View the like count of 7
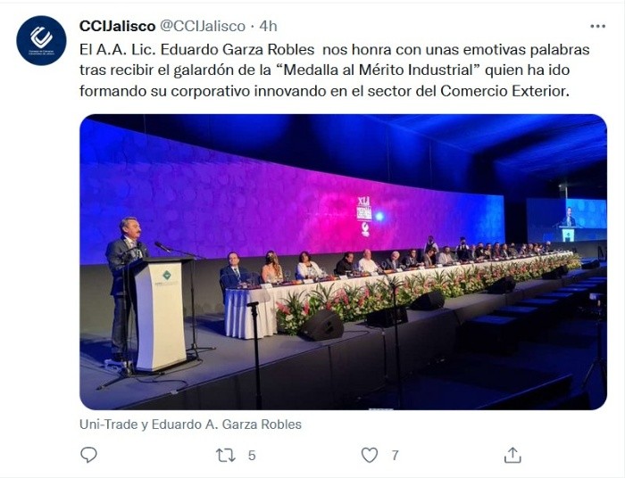This screenshot has width=625, height=478. (x=395, y=455)
